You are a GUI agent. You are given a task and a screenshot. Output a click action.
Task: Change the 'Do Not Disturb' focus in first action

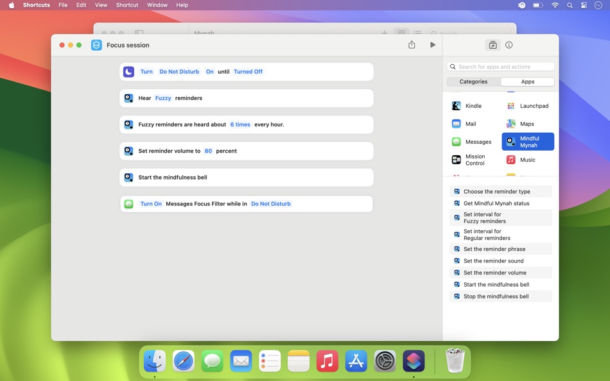tap(179, 72)
